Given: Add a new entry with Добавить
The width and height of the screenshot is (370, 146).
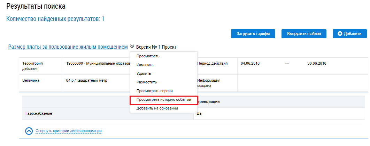Looking at the screenshot, I should 349,34.
